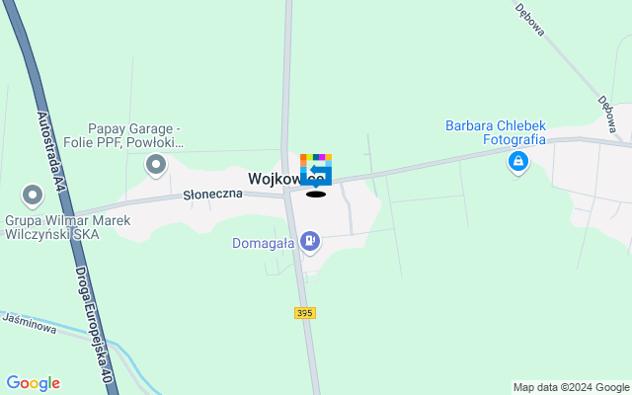Open the Google logo link

coord(33,383)
